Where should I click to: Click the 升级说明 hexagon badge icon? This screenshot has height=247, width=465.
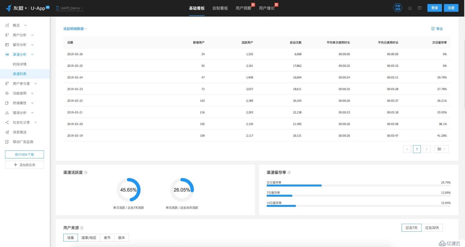coord(398,8)
